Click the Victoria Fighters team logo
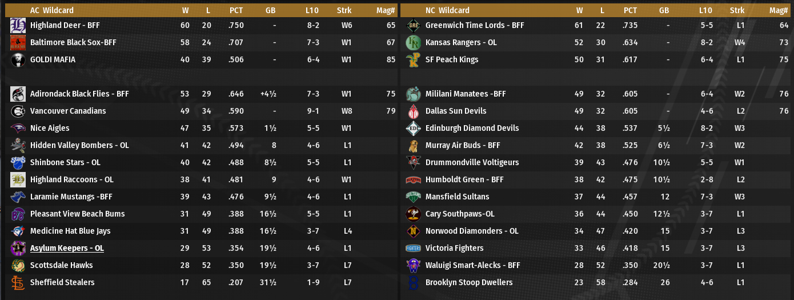 (x=413, y=249)
